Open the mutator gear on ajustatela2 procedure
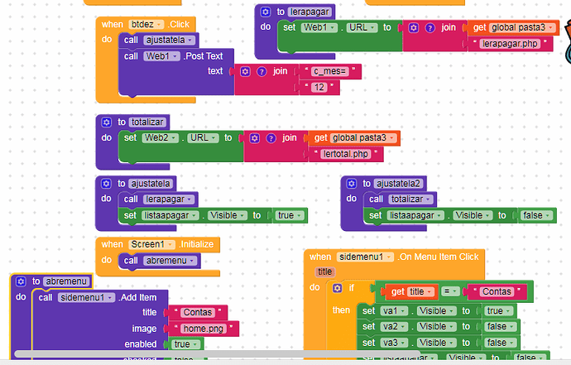 pyautogui.click(x=352, y=184)
